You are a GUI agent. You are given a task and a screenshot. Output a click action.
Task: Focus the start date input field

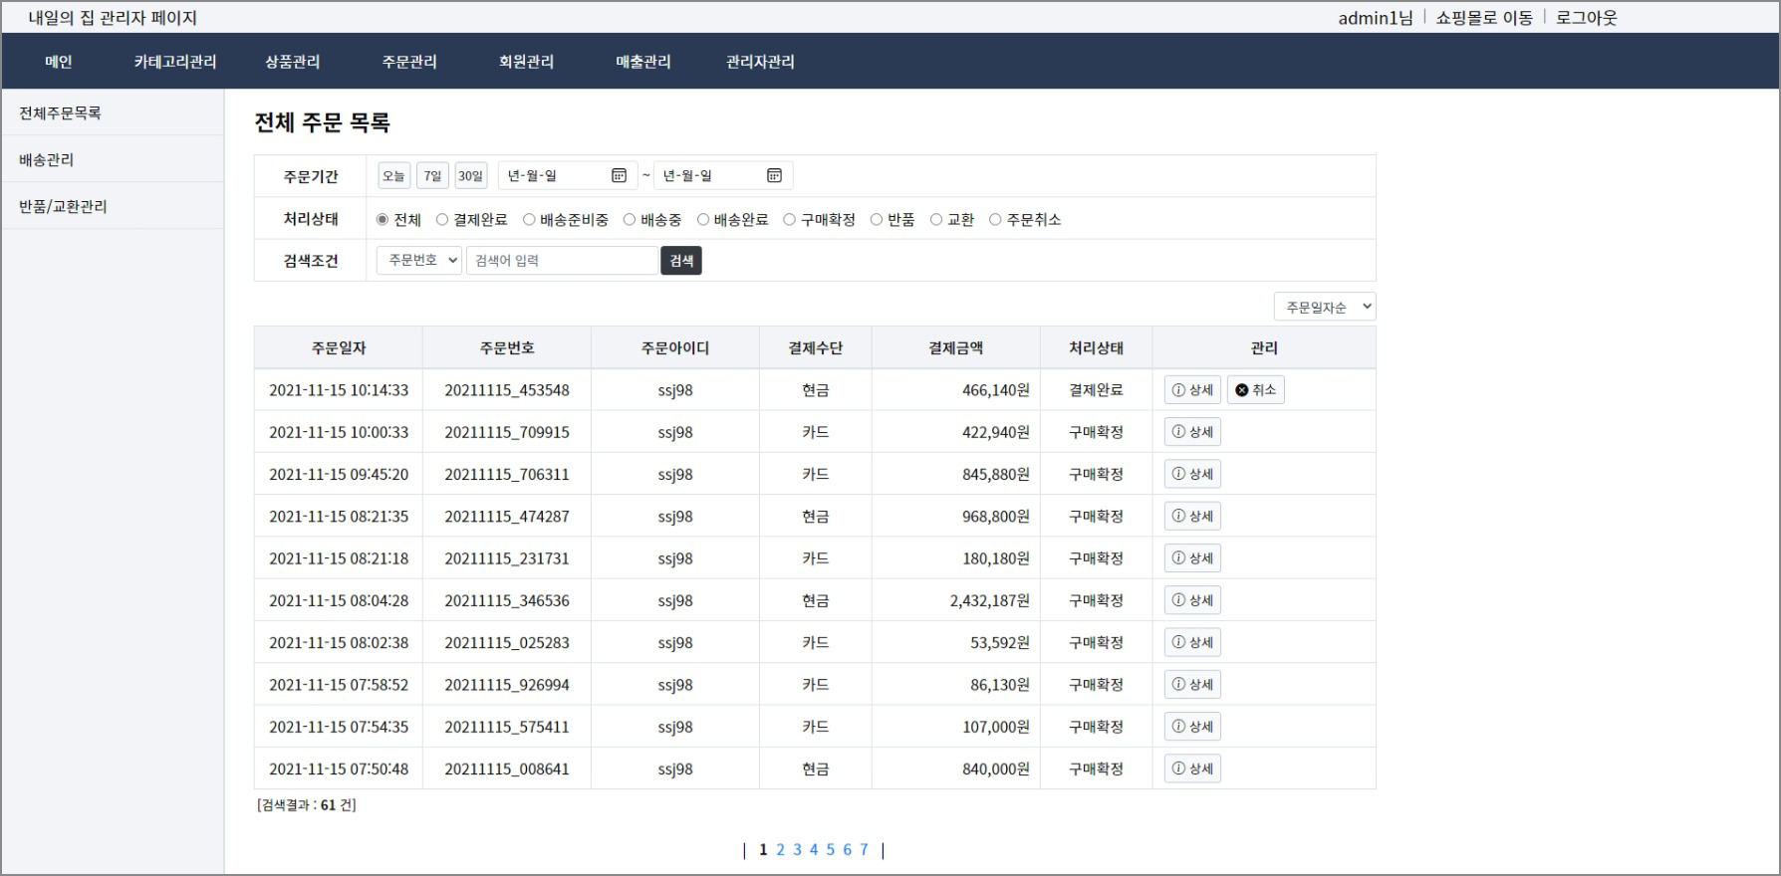(x=568, y=176)
